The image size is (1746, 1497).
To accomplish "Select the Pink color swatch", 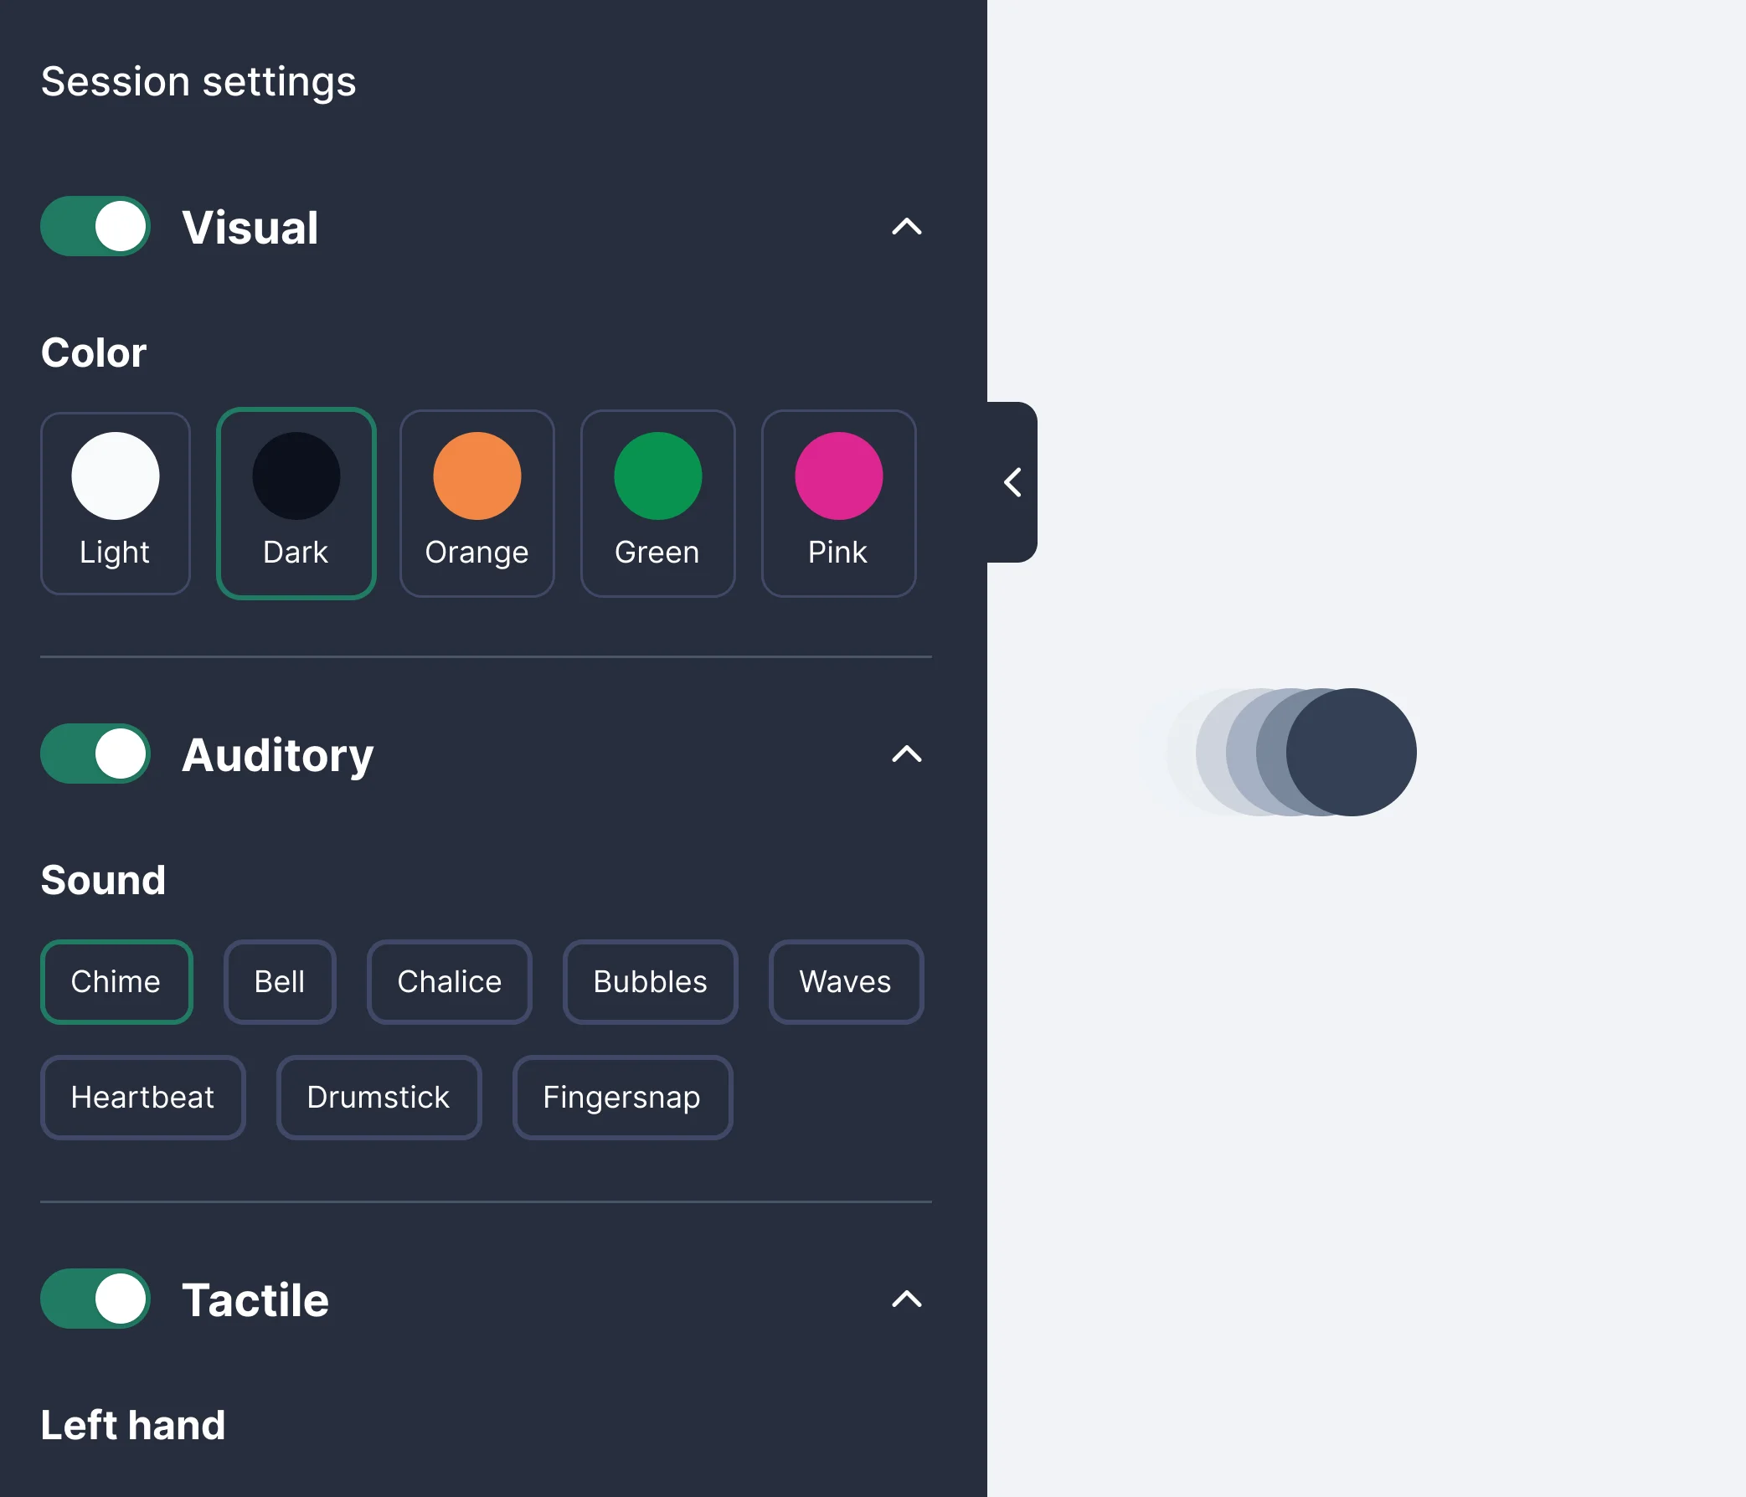I will coord(837,503).
